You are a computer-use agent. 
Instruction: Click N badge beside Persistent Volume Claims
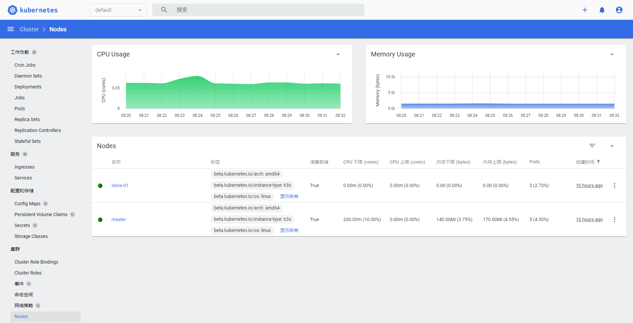(x=73, y=214)
